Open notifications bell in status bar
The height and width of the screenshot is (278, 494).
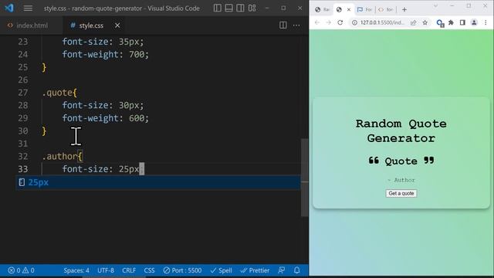pyautogui.click(x=296, y=270)
